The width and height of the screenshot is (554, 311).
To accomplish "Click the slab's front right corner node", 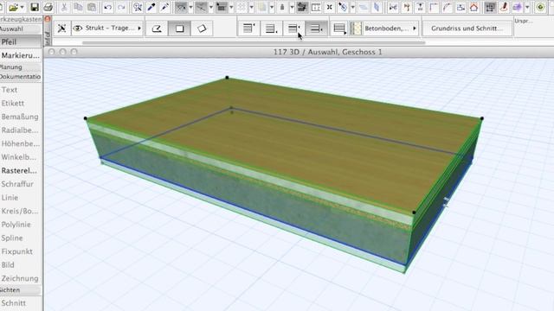I will pos(414,213).
